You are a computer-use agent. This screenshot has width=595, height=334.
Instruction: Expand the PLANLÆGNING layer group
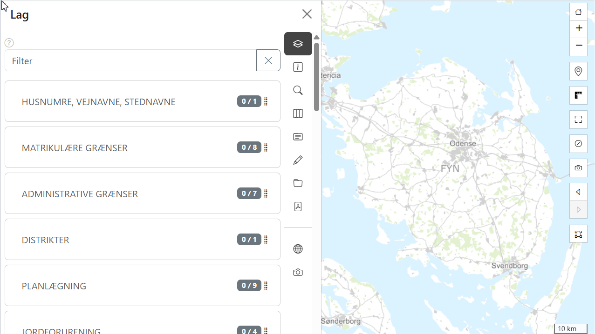tap(54, 286)
